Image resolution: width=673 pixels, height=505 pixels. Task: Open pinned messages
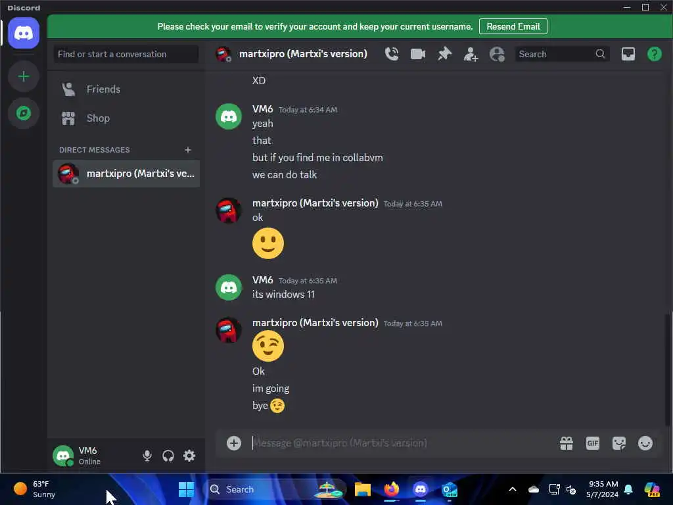click(444, 54)
